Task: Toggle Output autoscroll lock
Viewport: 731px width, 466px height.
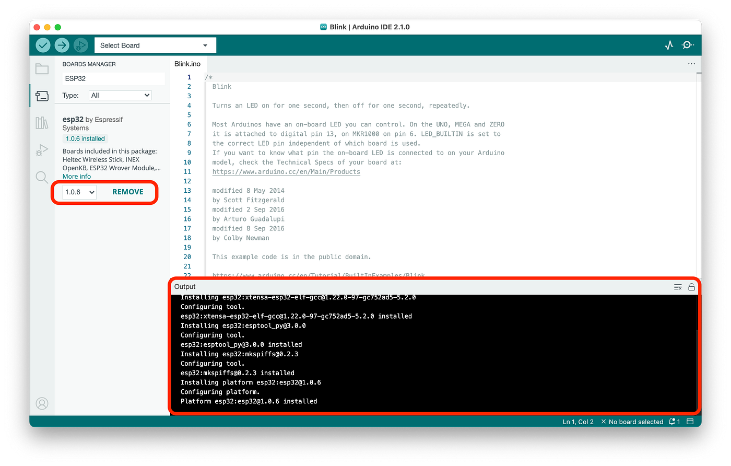Action: coord(691,286)
